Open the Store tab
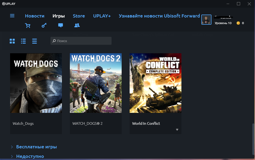 (79, 16)
